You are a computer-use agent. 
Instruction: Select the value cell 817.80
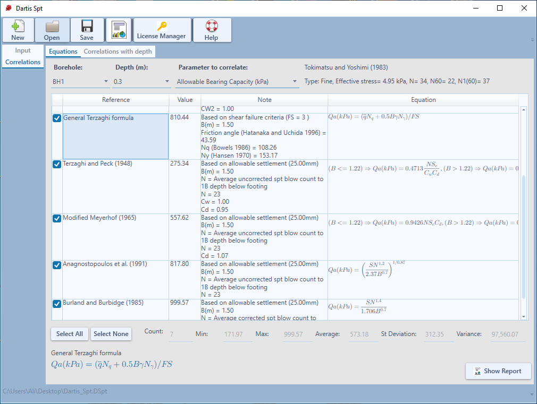[185, 279]
